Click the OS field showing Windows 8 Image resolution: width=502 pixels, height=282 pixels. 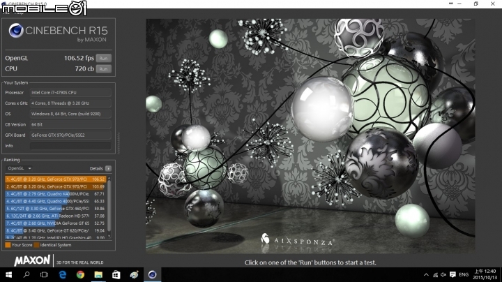click(70, 114)
